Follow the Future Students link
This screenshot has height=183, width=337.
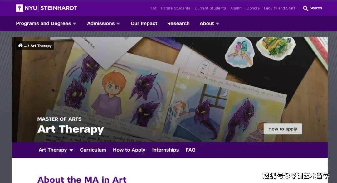click(x=176, y=8)
